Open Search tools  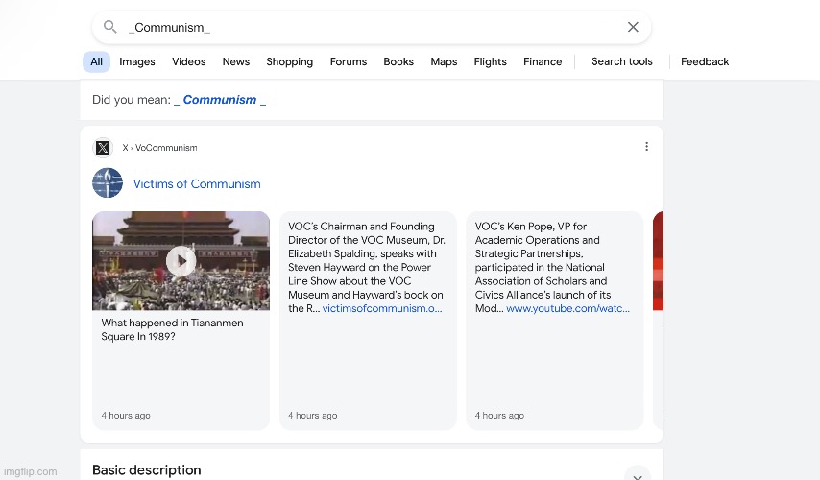[x=622, y=61]
